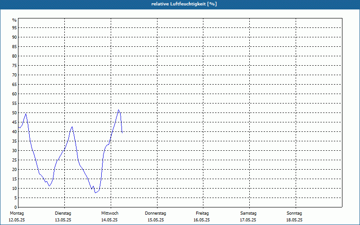Viewport: 360px width, 225px height.
Task: Click the '65' y-axis value
Action: tap(14, 85)
